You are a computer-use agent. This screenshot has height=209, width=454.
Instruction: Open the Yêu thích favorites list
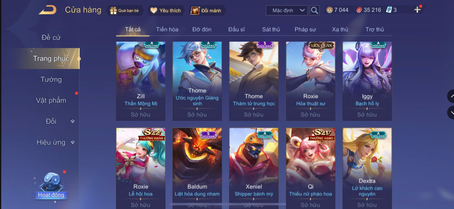165,11
